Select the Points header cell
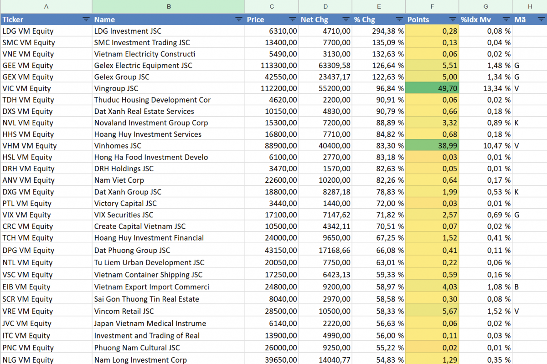The height and width of the screenshot is (364, 547). [432, 19]
